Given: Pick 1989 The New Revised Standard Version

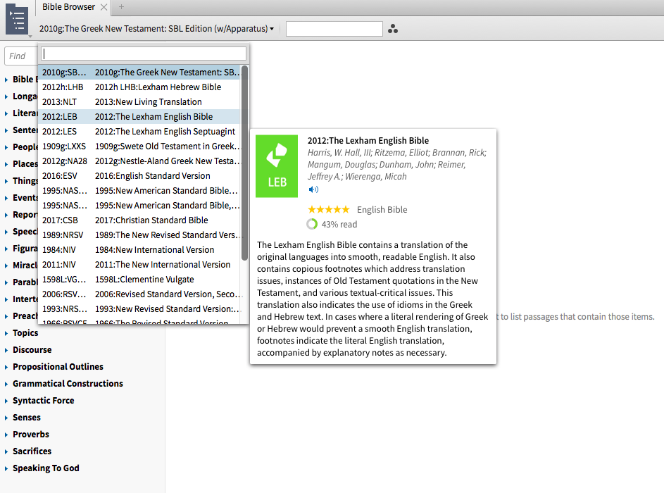Looking at the screenshot, I should coord(139,235).
